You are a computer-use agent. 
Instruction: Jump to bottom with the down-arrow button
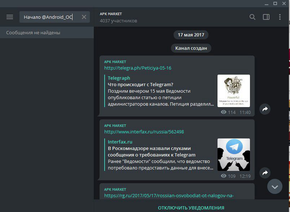274,186
